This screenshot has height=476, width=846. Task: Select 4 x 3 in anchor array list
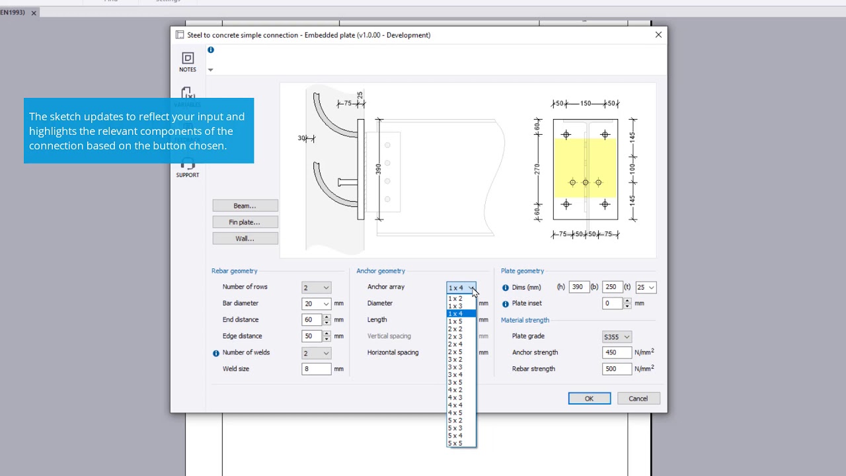[461, 397]
